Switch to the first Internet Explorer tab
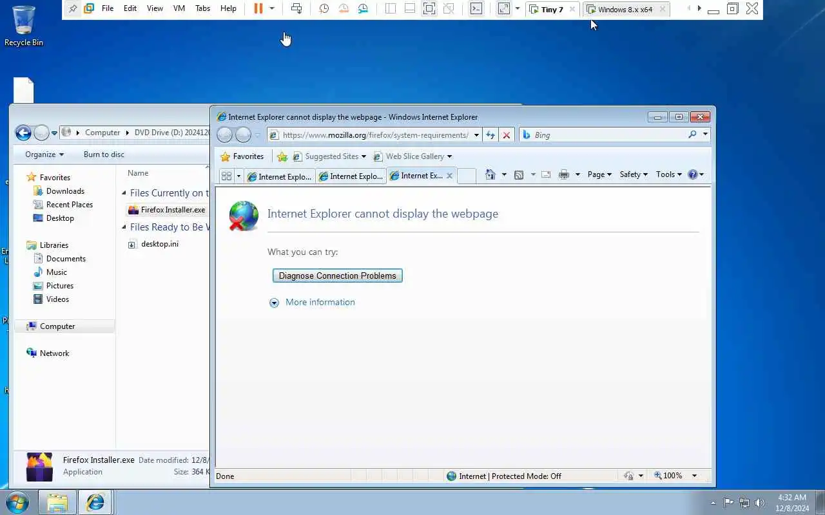The width and height of the screenshot is (825, 515). tap(279, 176)
